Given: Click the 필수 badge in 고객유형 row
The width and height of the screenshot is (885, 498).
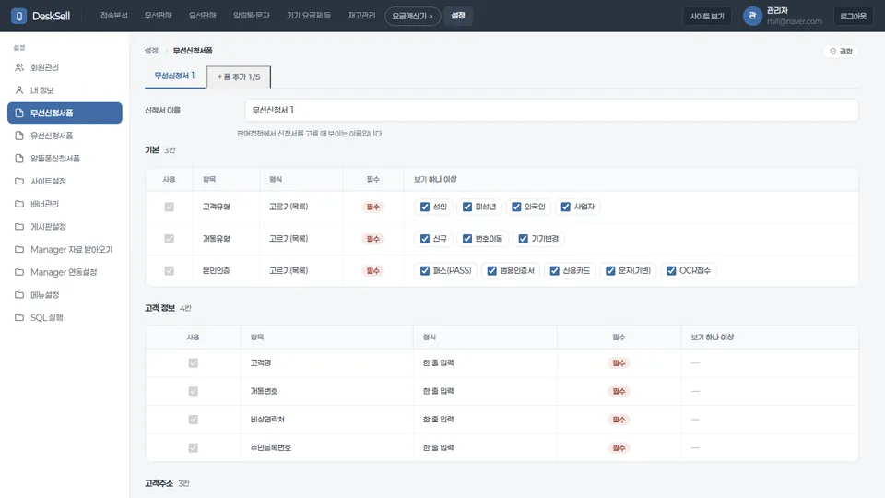Looking at the screenshot, I should point(373,207).
